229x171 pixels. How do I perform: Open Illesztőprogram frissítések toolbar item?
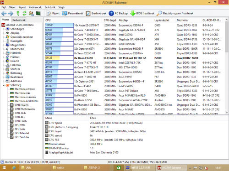pyautogui.click(x=175, y=13)
